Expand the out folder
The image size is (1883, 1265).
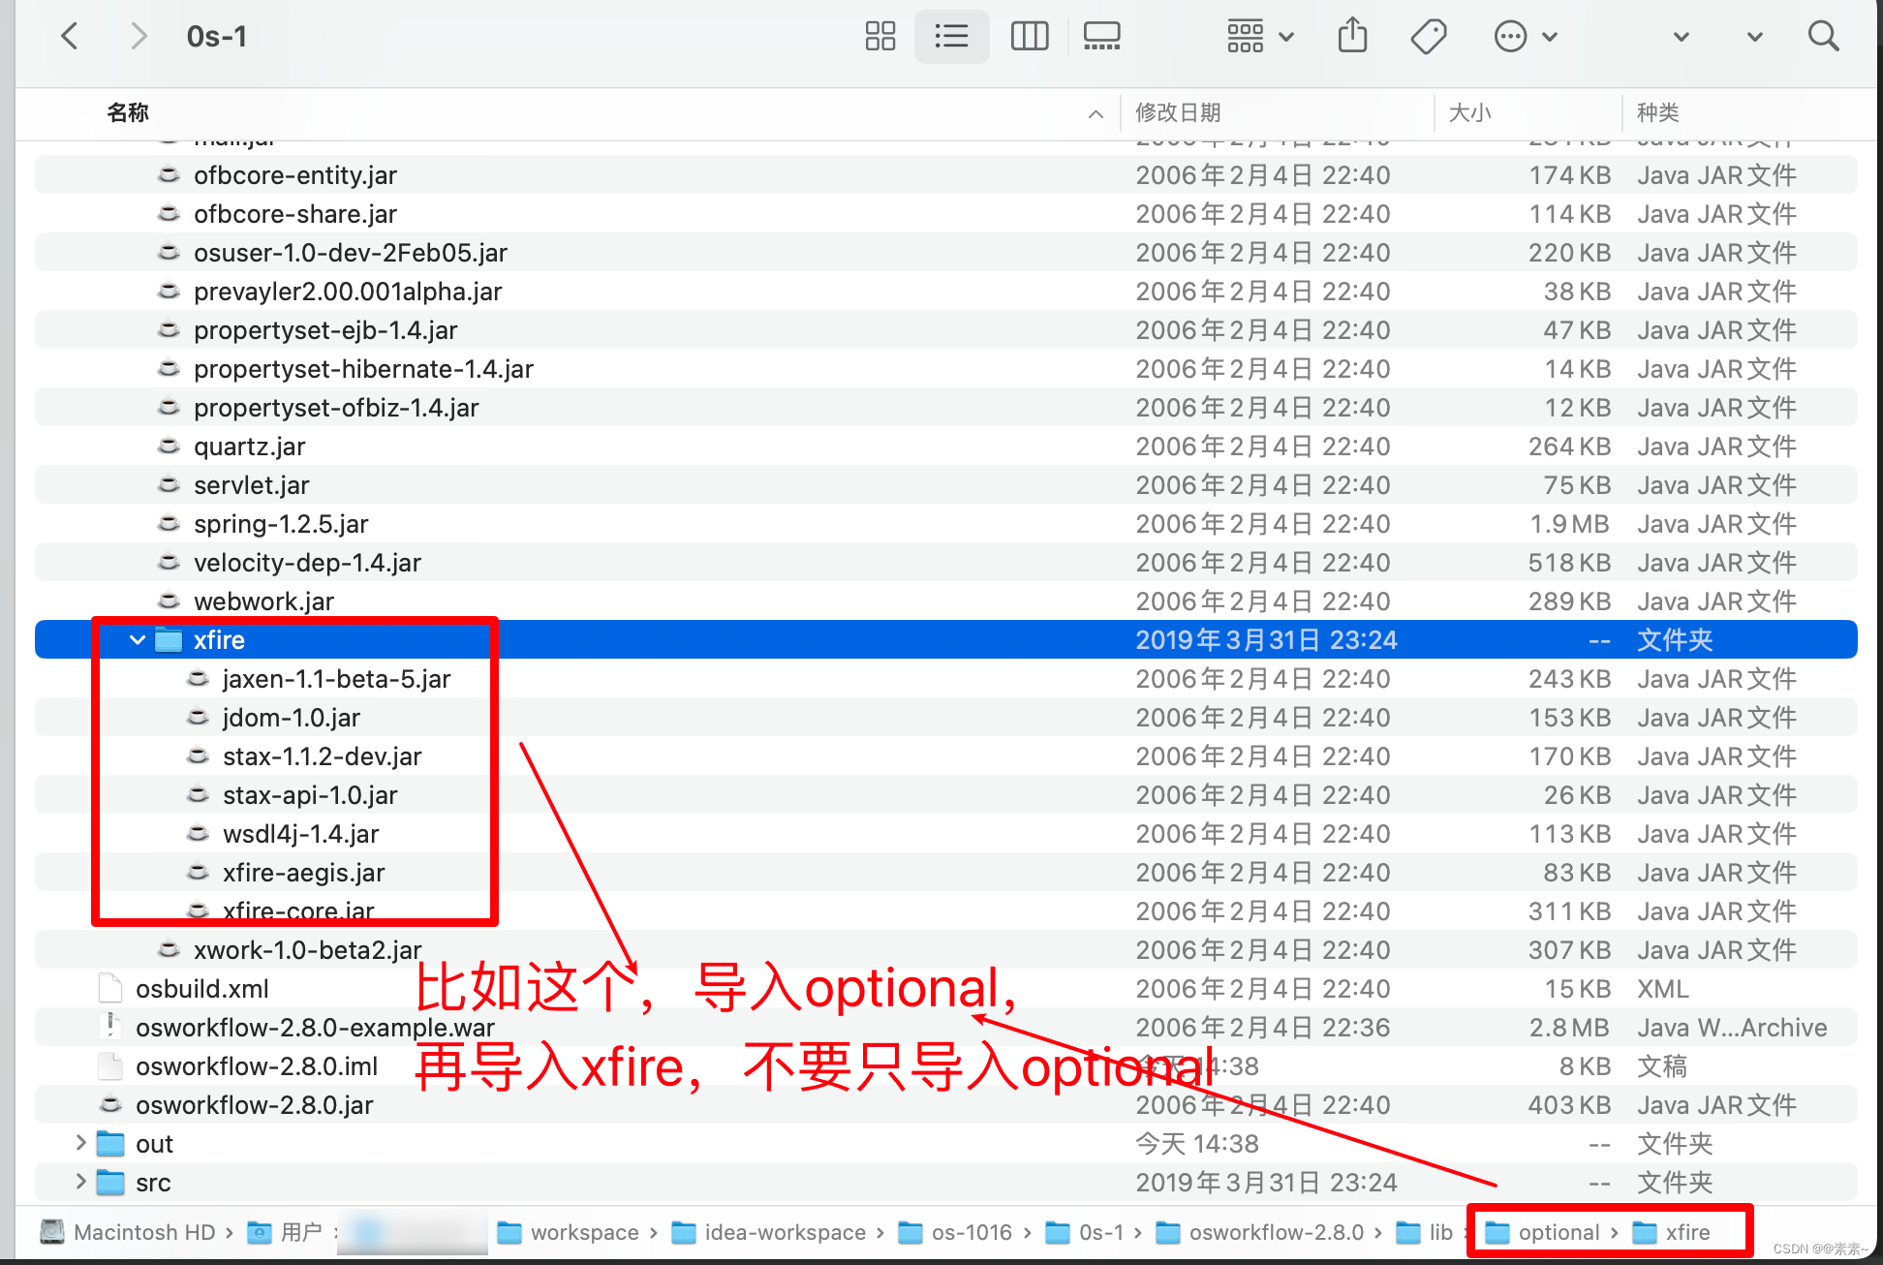(79, 1143)
